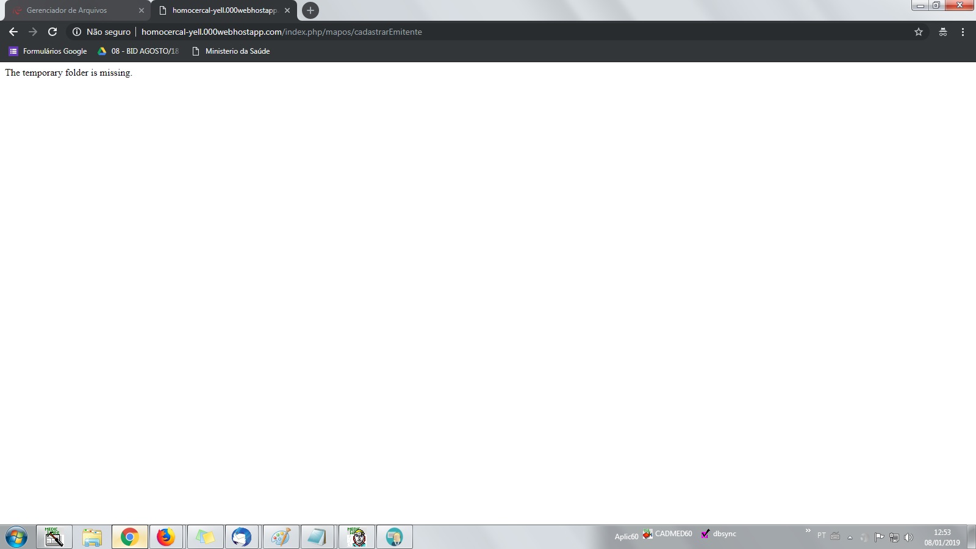The image size is (976, 549).
Task: Open the network status tray icon
Action: point(894,537)
